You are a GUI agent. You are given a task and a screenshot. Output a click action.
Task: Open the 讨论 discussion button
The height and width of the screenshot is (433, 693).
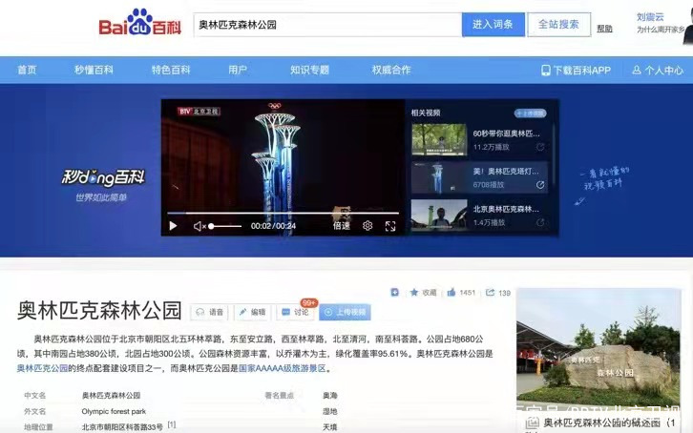click(x=296, y=312)
